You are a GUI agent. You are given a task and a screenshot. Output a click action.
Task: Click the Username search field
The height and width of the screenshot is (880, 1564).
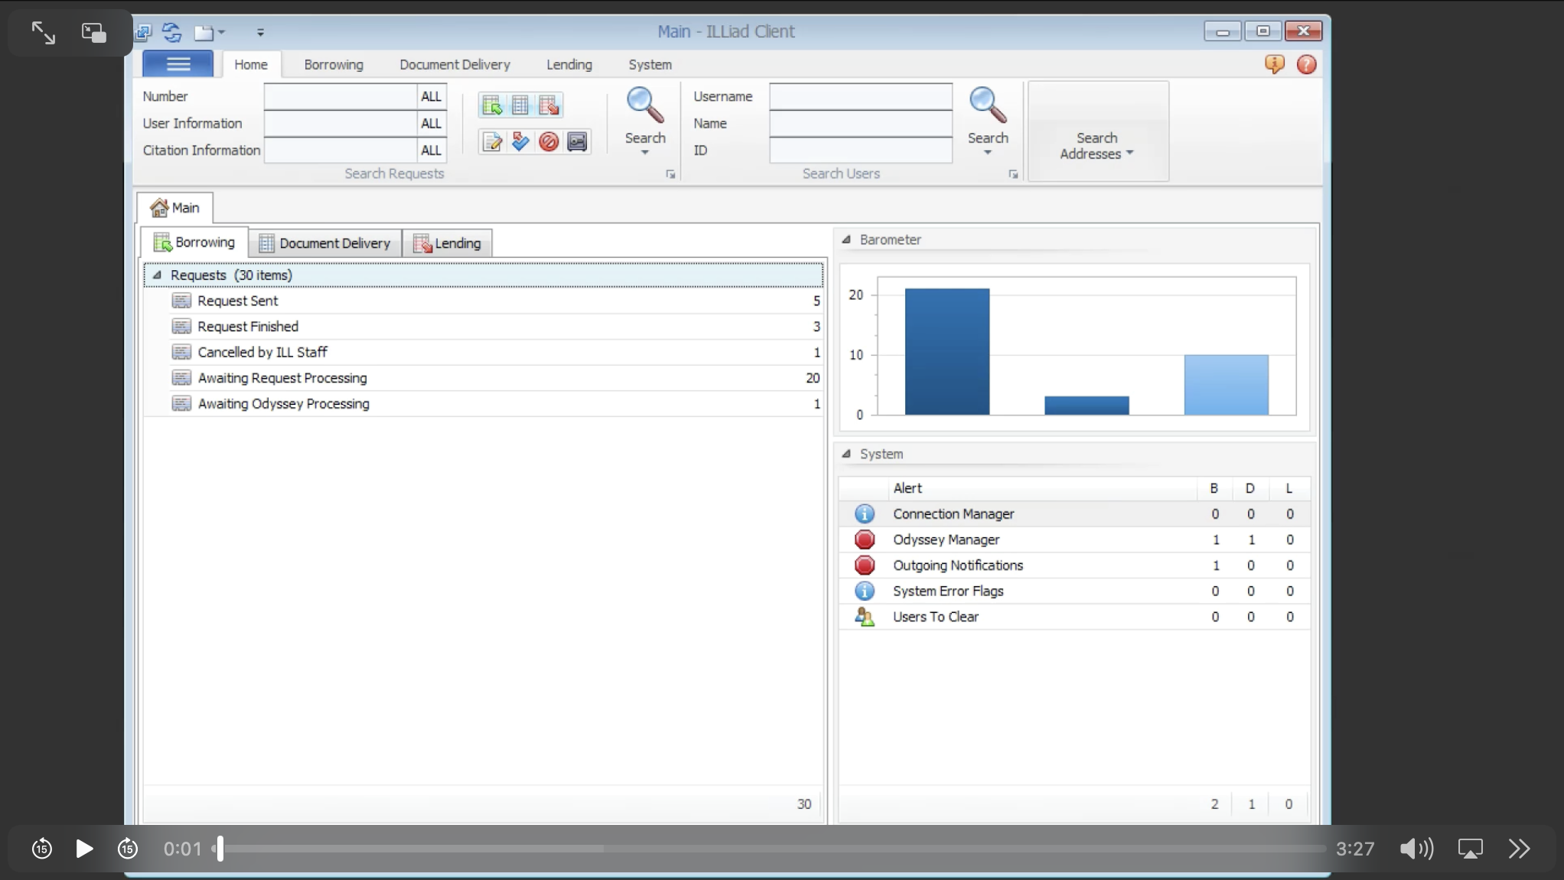(x=860, y=96)
